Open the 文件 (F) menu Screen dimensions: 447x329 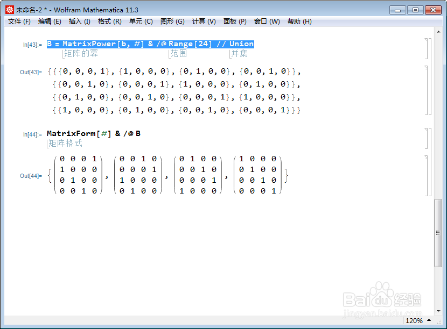point(19,22)
